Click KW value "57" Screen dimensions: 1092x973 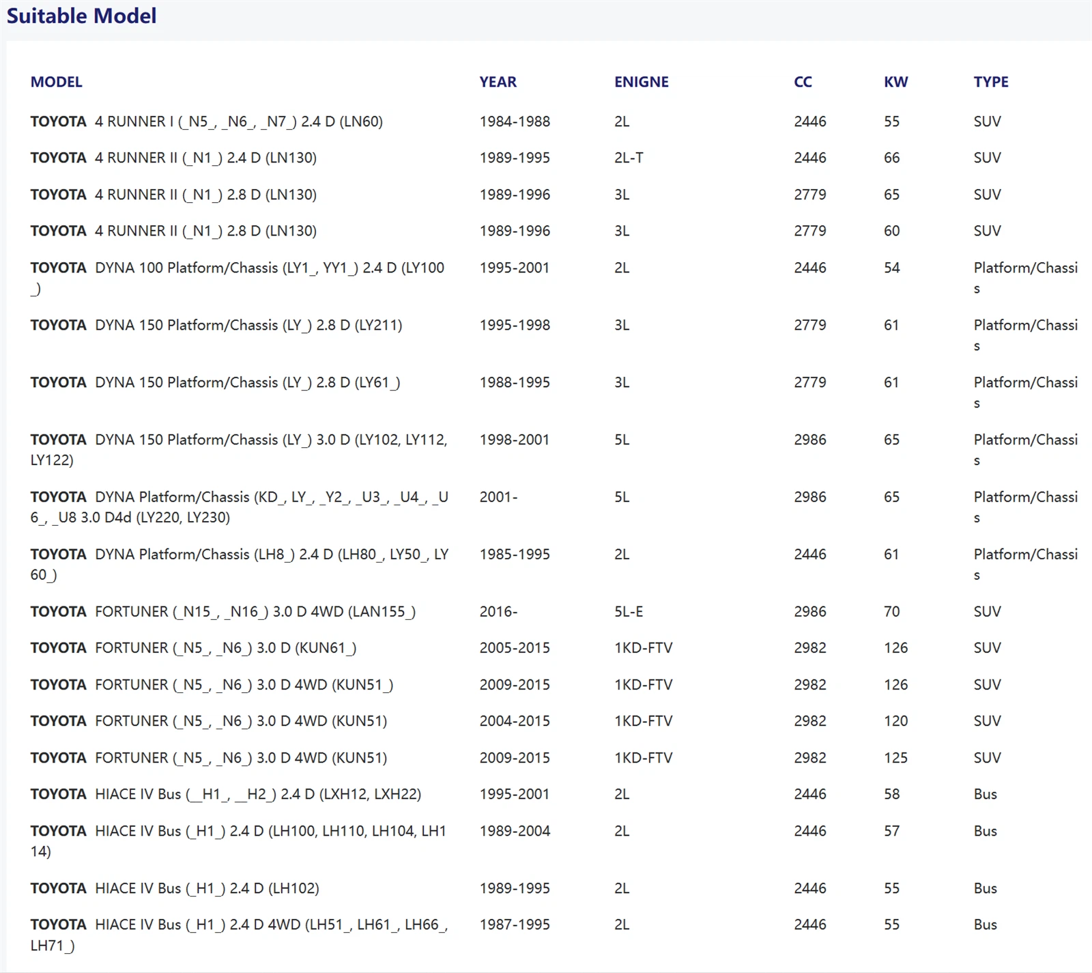click(x=891, y=831)
